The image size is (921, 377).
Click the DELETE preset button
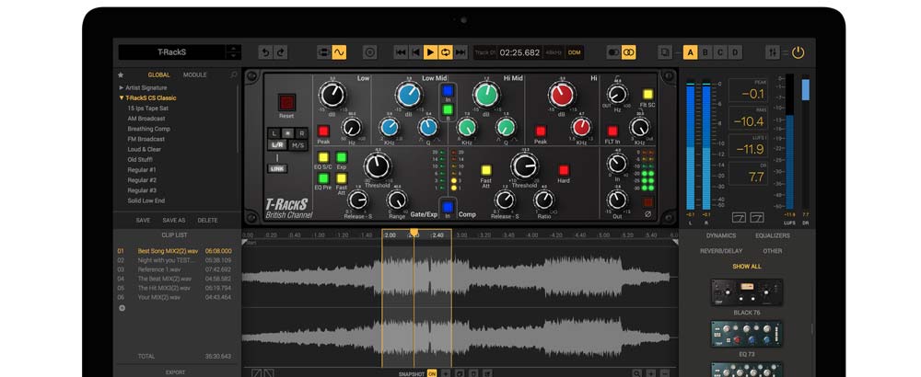click(x=207, y=221)
